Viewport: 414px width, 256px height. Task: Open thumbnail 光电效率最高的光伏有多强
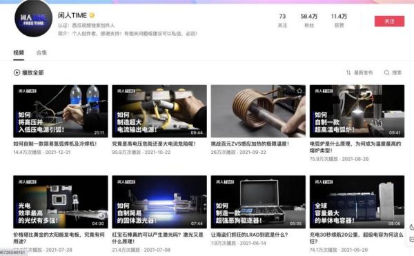point(61,202)
